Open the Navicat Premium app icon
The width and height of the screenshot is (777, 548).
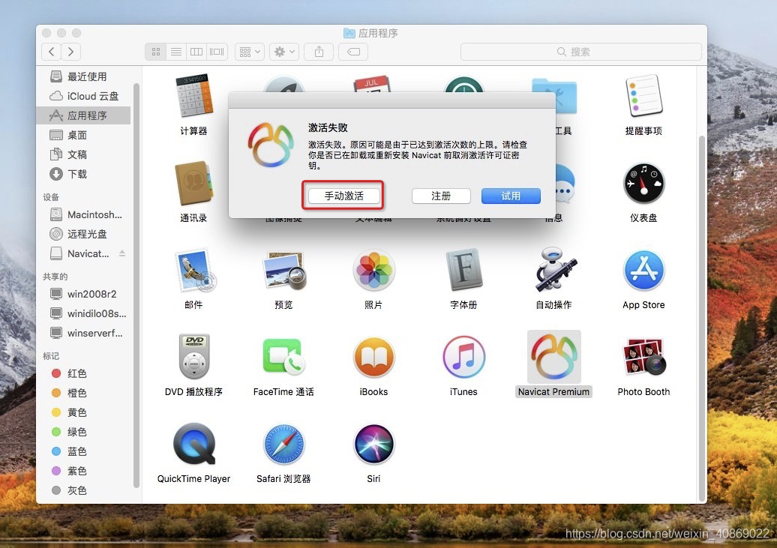pyautogui.click(x=553, y=357)
